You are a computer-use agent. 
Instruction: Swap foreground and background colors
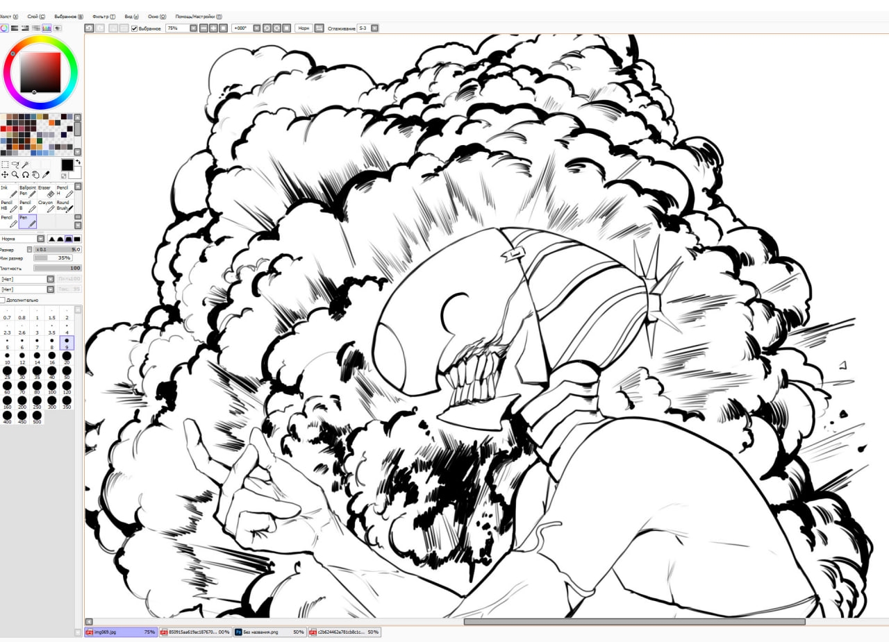78,162
